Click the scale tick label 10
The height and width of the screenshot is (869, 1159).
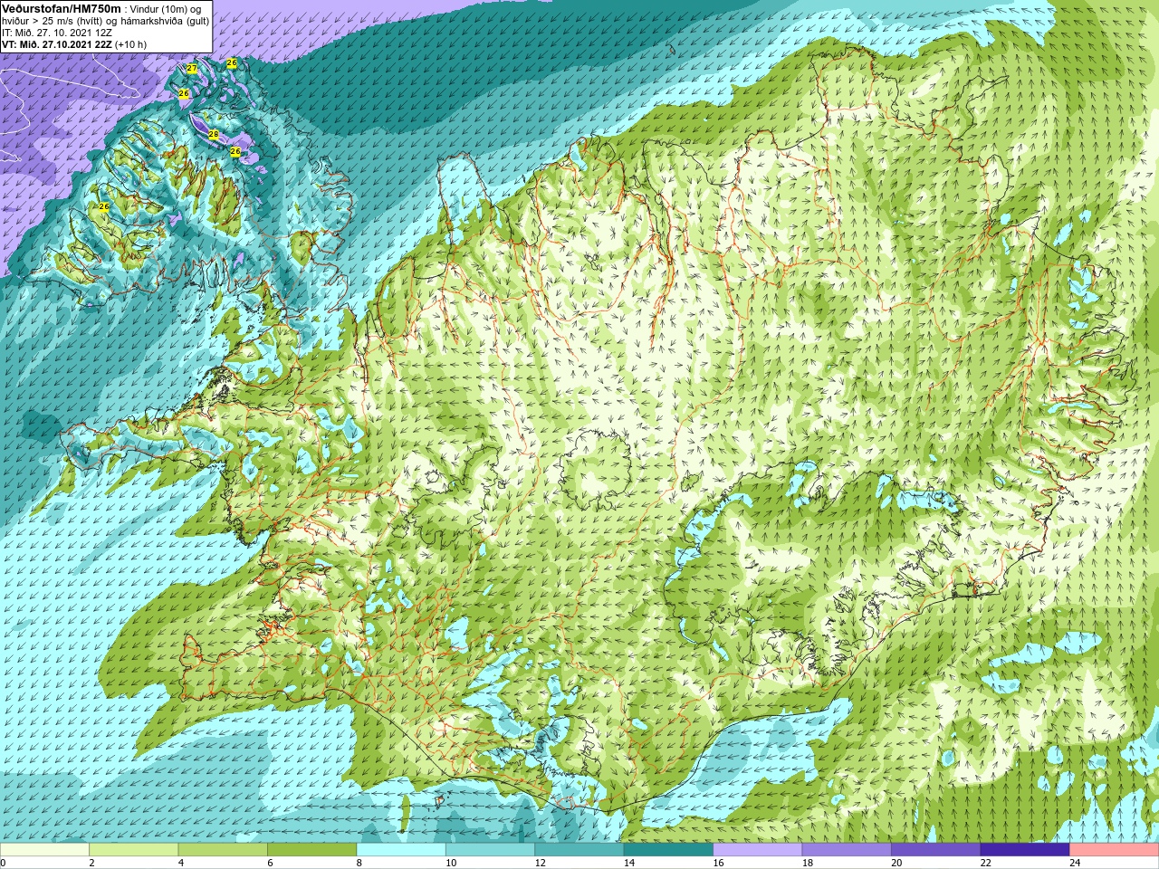tap(451, 863)
